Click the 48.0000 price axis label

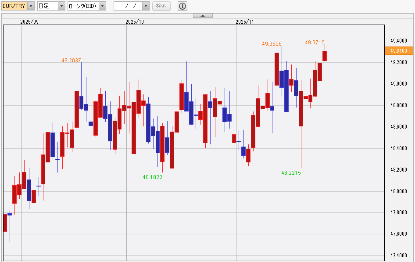point(399,191)
